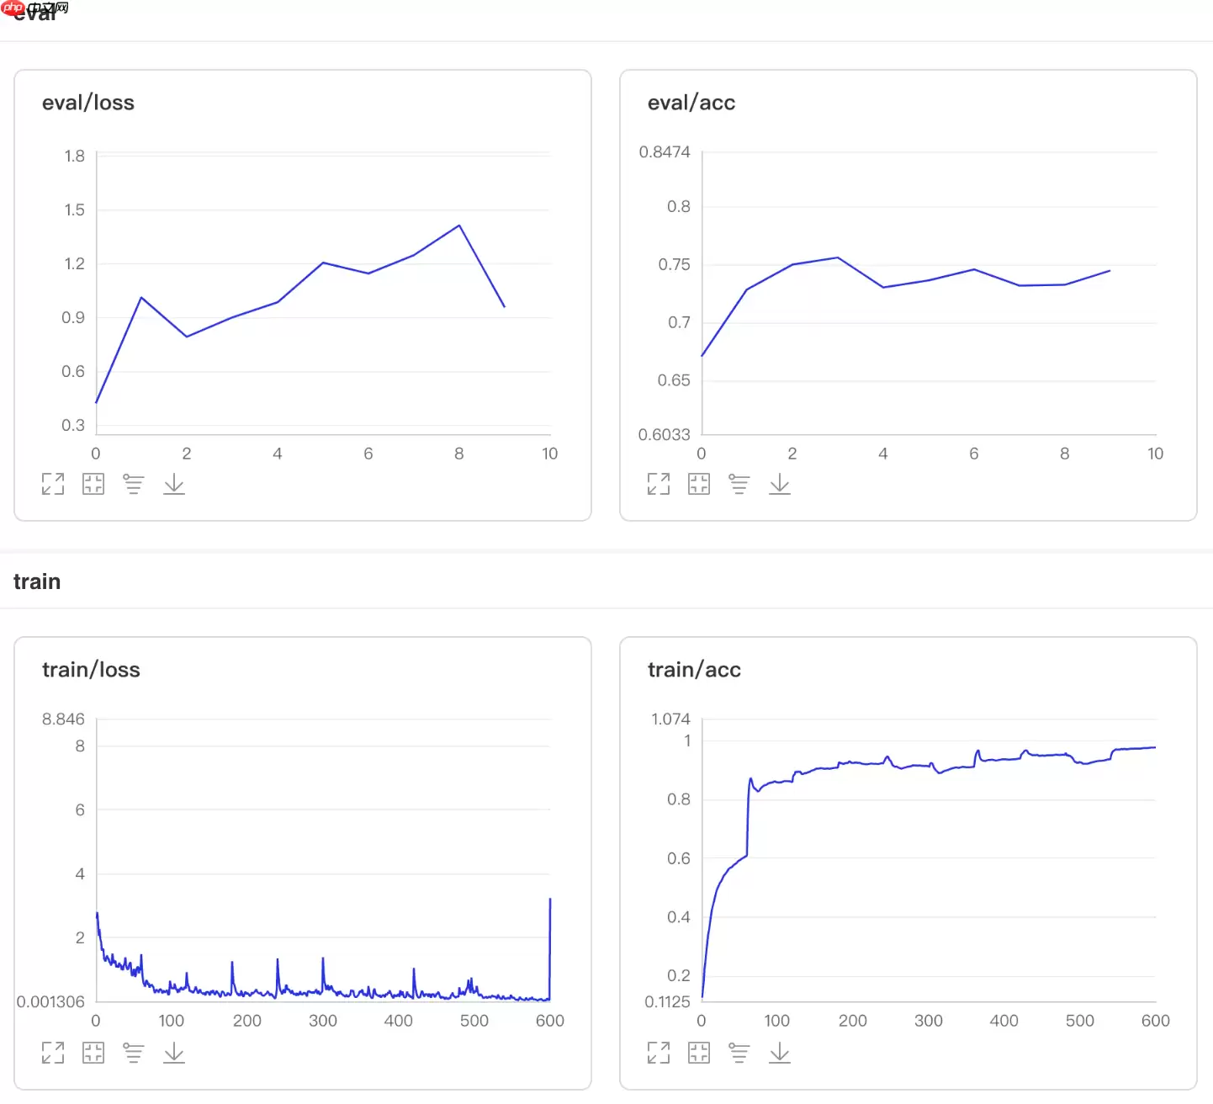Screen dimensions: 1213x1104
Task: Toggle the axis lines icon under eval/acc
Action: coord(739,484)
